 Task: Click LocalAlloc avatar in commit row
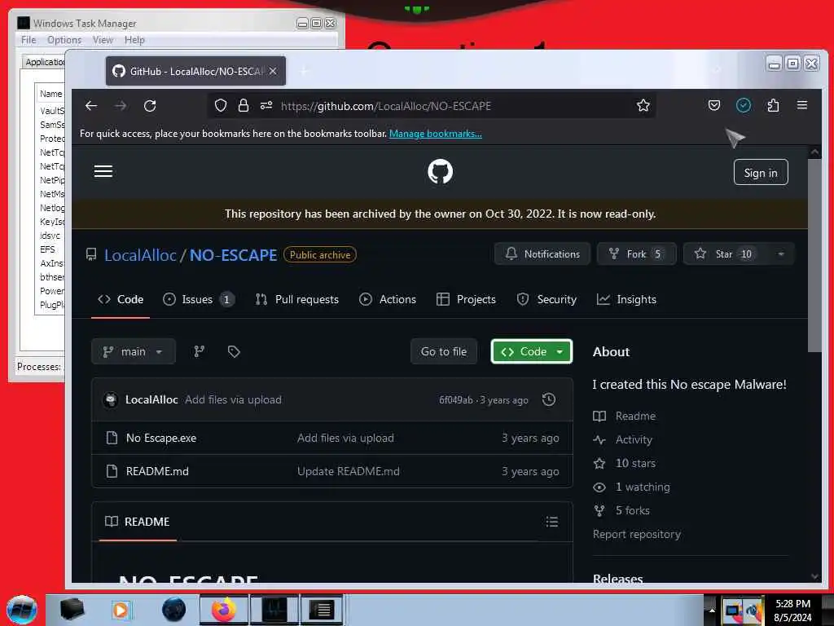click(x=111, y=399)
